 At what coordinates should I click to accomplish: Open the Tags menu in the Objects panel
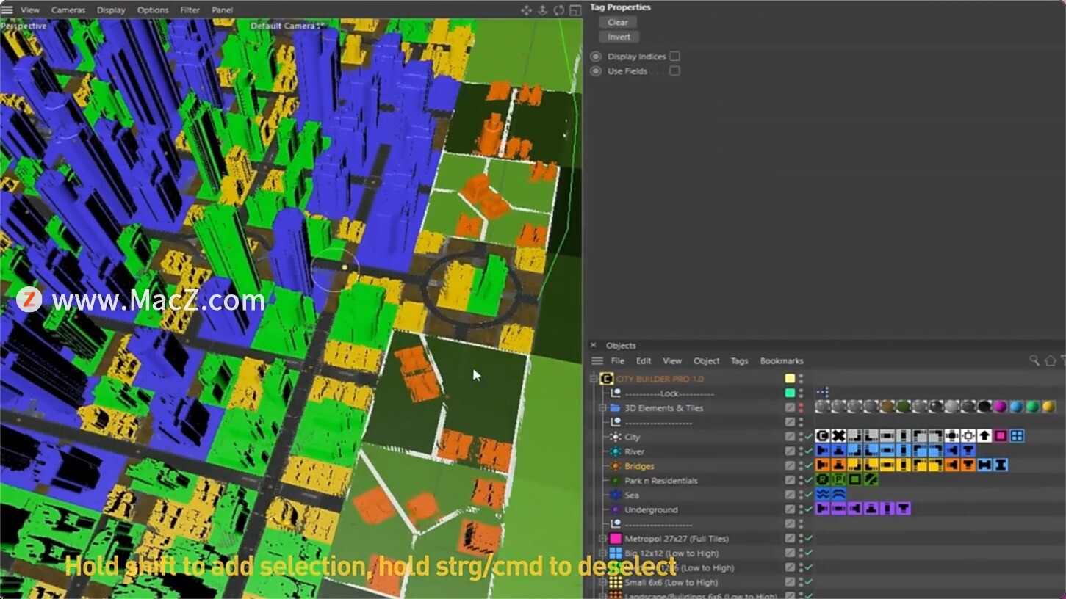tap(739, 361)
